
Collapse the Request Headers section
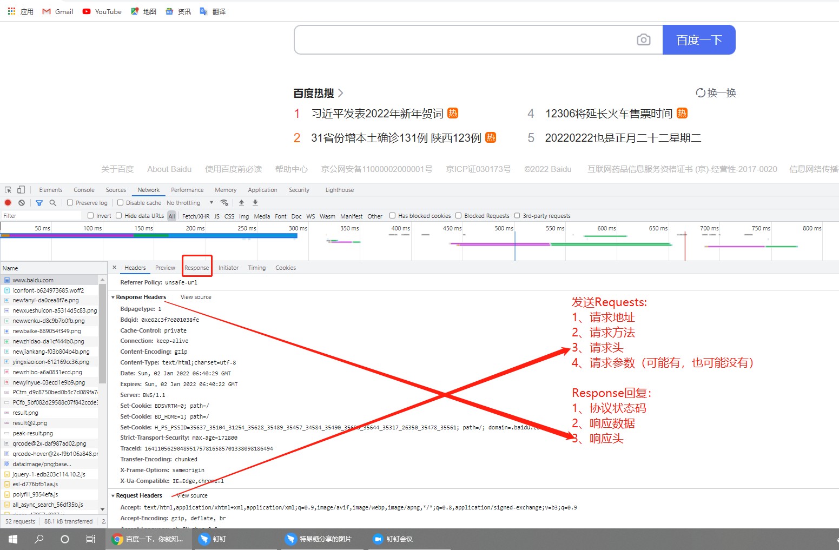[113, 496]
